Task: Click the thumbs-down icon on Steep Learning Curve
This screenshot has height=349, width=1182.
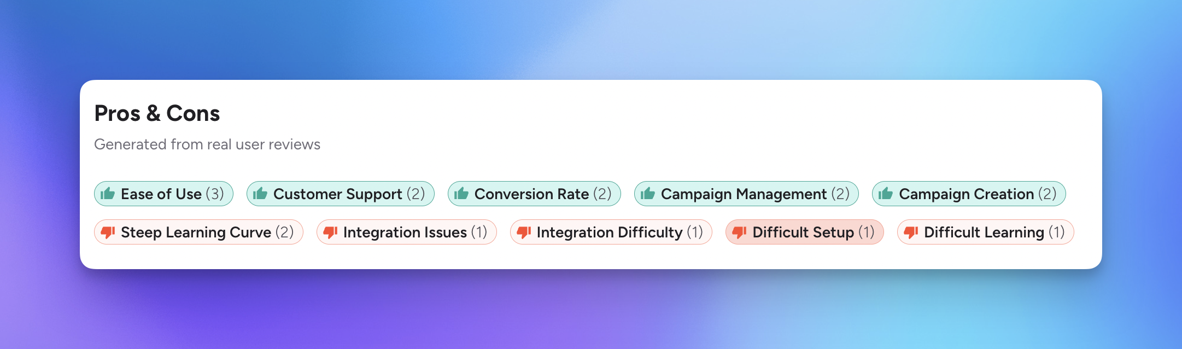Action: tap(108, 232)
